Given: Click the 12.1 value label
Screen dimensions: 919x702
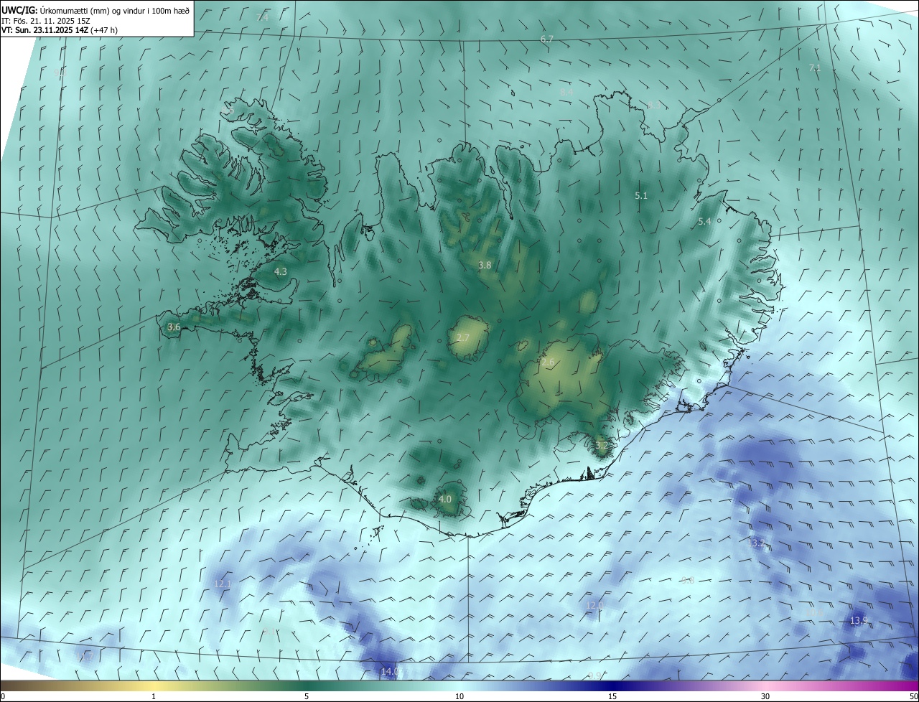Looking at the screenshot, I should [223, 584].
